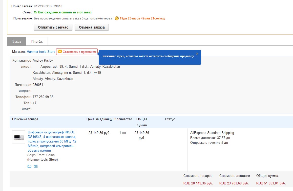Click the countdown timer text
The width and height of the screenshot is (293, 191).
coord(142,18)
